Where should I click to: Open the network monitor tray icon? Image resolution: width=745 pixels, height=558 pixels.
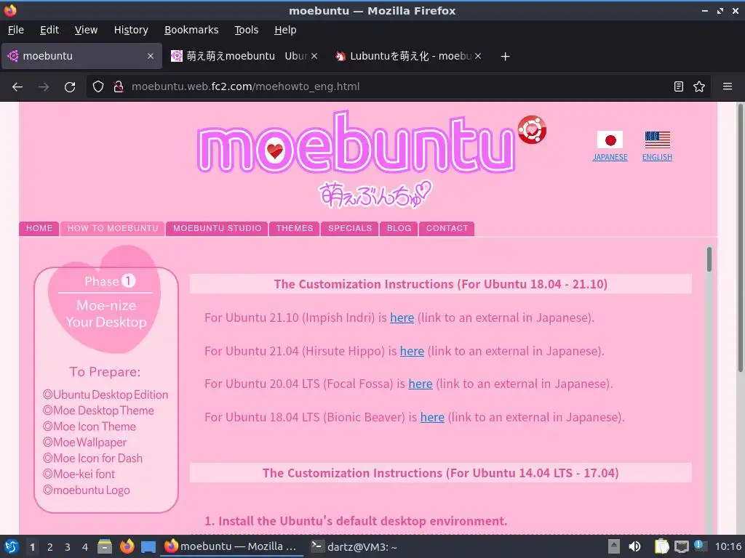tap(681, 546)
